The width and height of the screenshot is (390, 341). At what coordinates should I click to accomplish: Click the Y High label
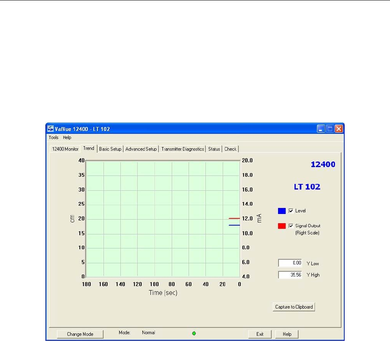click(x=313, y=275)
